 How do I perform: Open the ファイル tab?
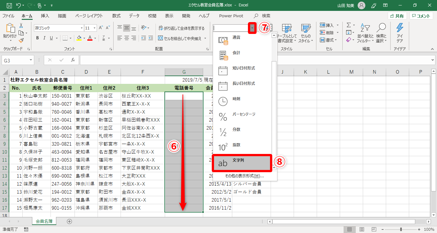coord(8,16)
